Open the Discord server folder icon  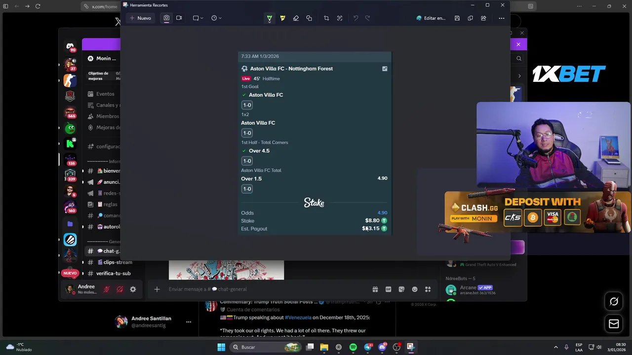coord(70,224)
